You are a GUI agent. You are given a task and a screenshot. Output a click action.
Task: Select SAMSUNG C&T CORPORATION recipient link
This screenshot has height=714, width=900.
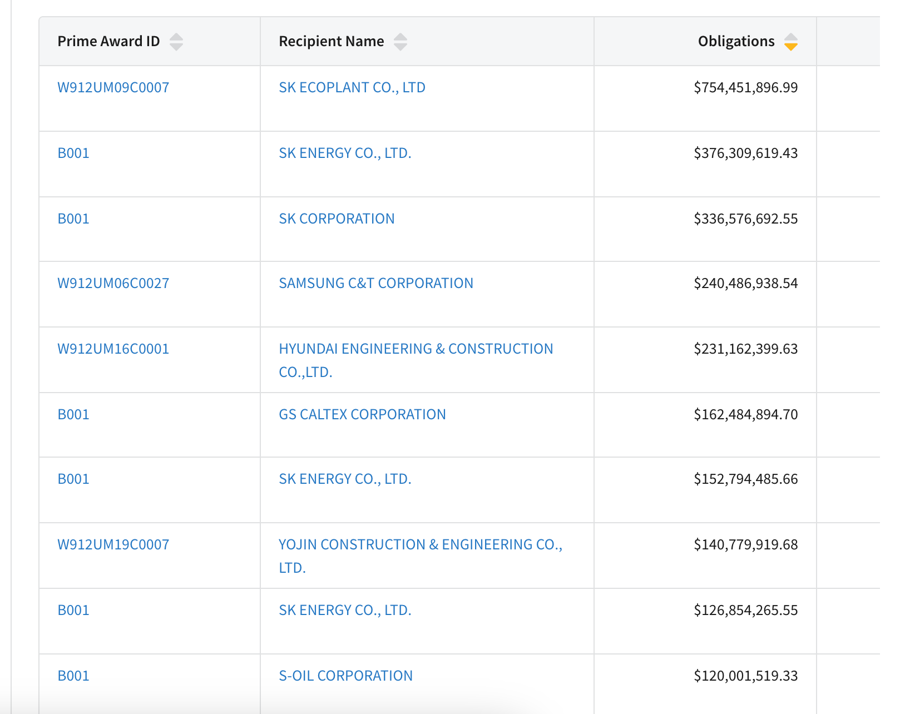[376, 283]
